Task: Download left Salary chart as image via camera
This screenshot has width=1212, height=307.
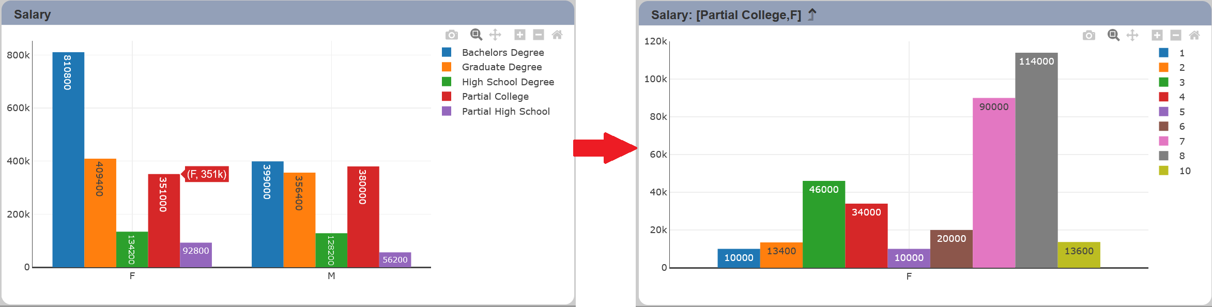Action: pos(452,35)
